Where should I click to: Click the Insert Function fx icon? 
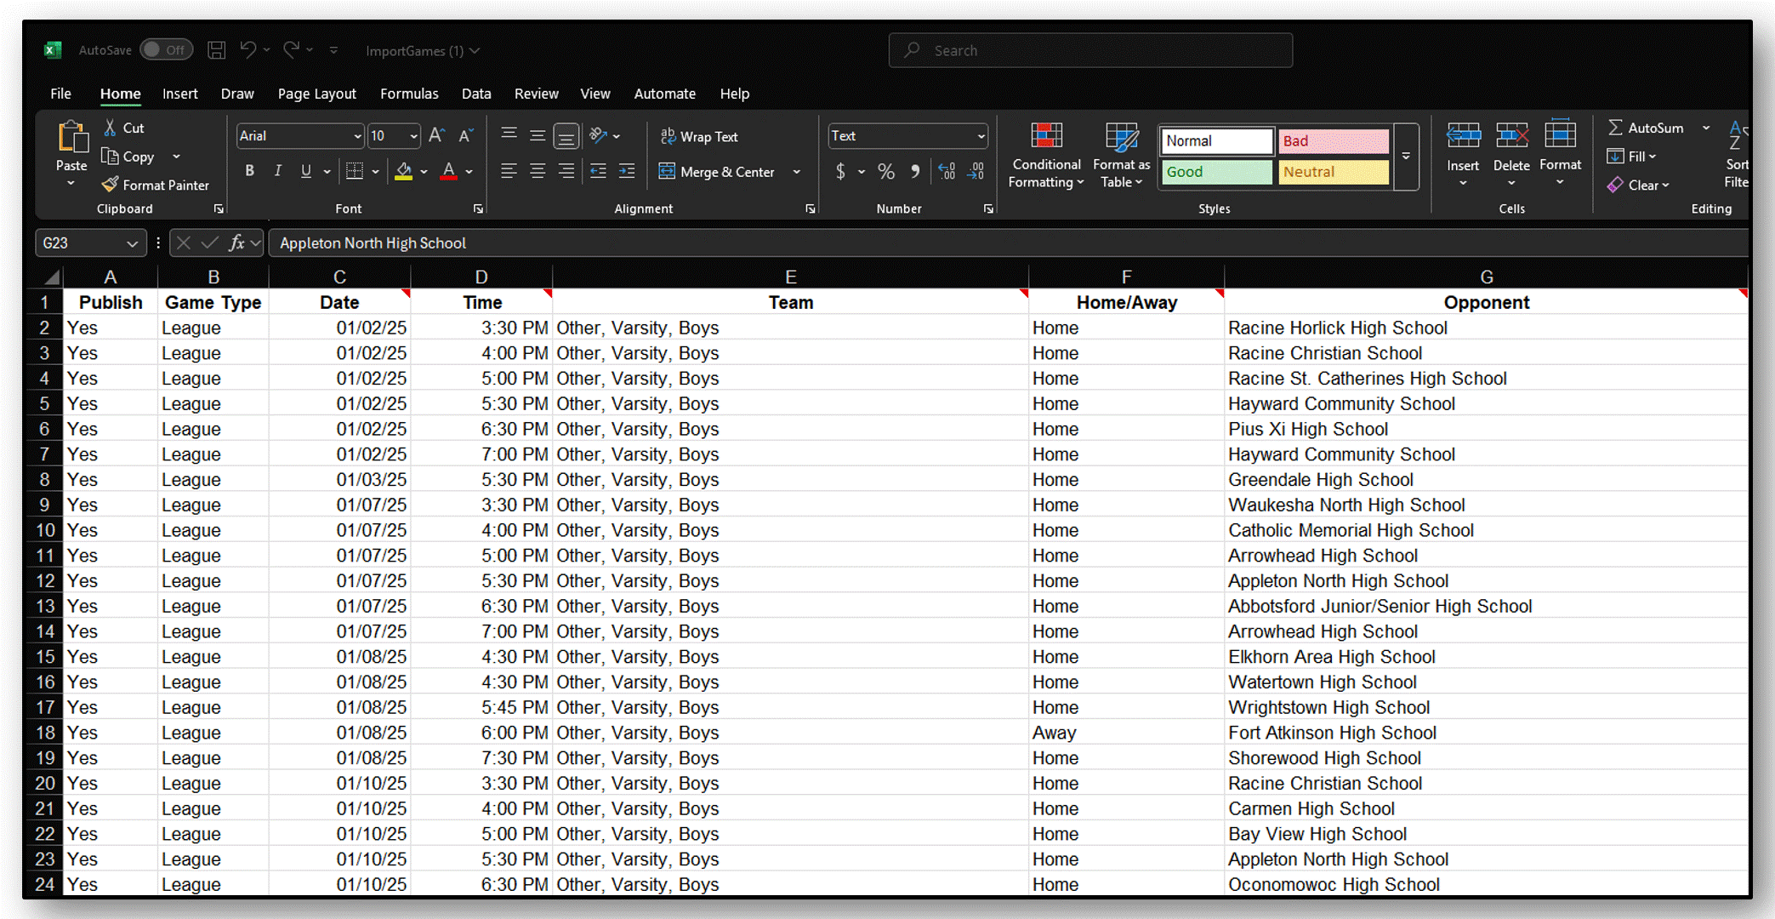coord(236,243)
